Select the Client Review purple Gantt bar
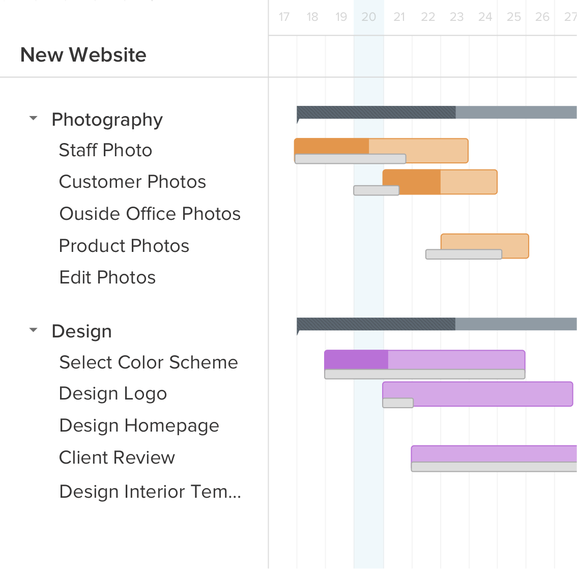577x569 pixels. [488, 452]
